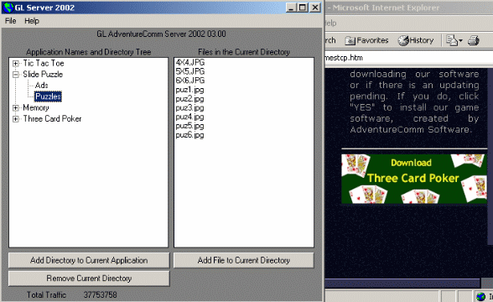
Task: Click the Edit page toolbar icon
Action: pyautogui.click(x=452, y=40)
